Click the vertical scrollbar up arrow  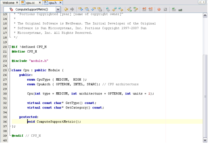[x=205, y=15]
